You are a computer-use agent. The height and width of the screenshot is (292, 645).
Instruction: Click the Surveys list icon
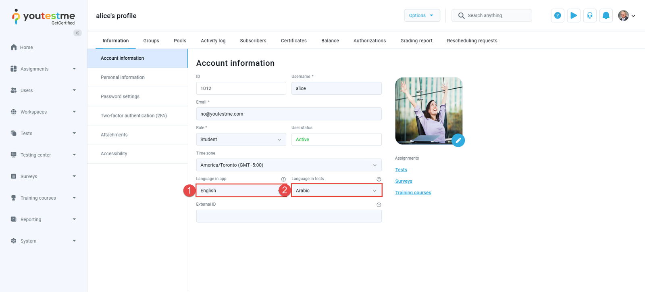pyautogui.click(x=14, y=176)
